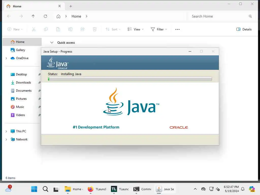The image size is (260, 195).
Task: Click the Share icon in toolbar
Action: [x=83, y=29]
